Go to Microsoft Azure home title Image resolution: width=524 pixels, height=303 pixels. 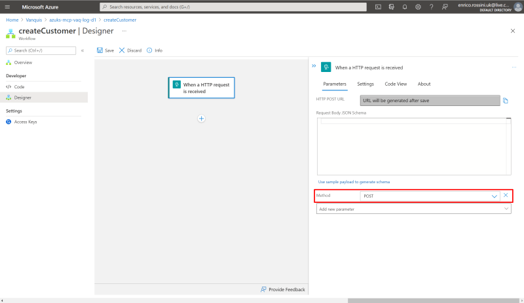40,7
